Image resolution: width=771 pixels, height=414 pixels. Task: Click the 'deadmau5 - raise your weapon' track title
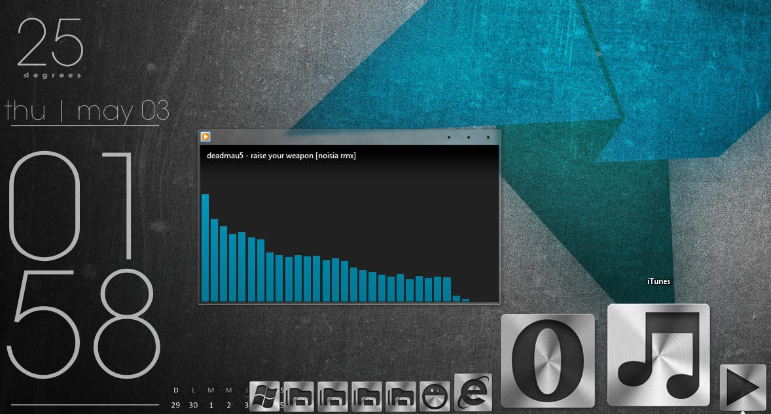click(x=281, y=155)
